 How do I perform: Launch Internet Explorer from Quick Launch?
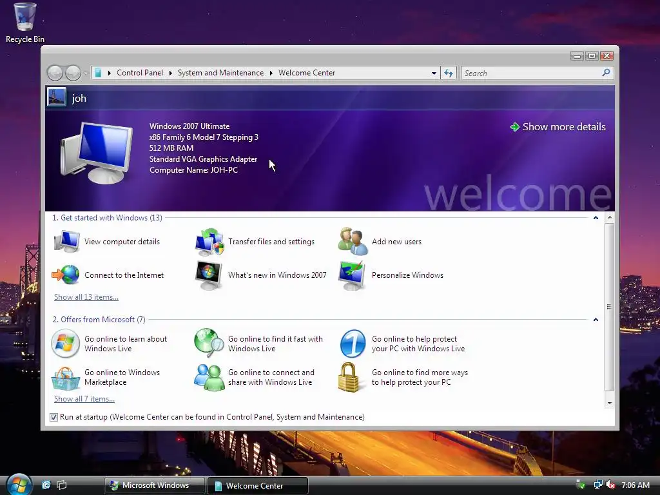[x=46, y=485]
